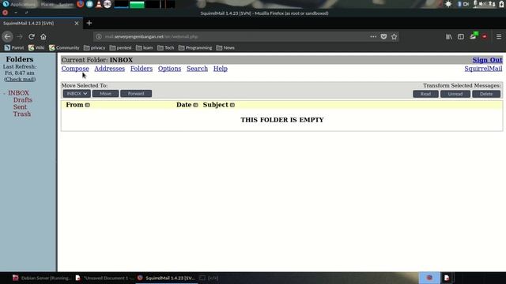Open the pentest bookmarks folder
The height and width of the screenshot is (284, 506).
coord(121,47)
